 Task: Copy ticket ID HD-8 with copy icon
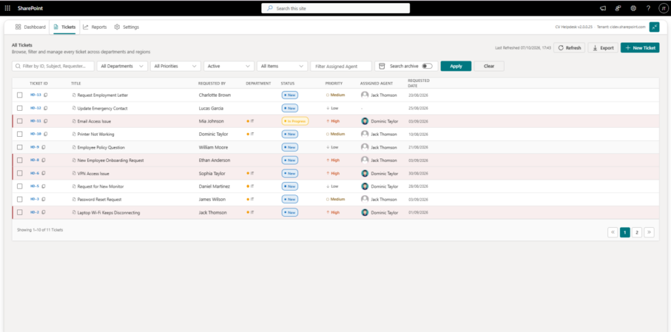pyautogui.click(x=44, y=160)
